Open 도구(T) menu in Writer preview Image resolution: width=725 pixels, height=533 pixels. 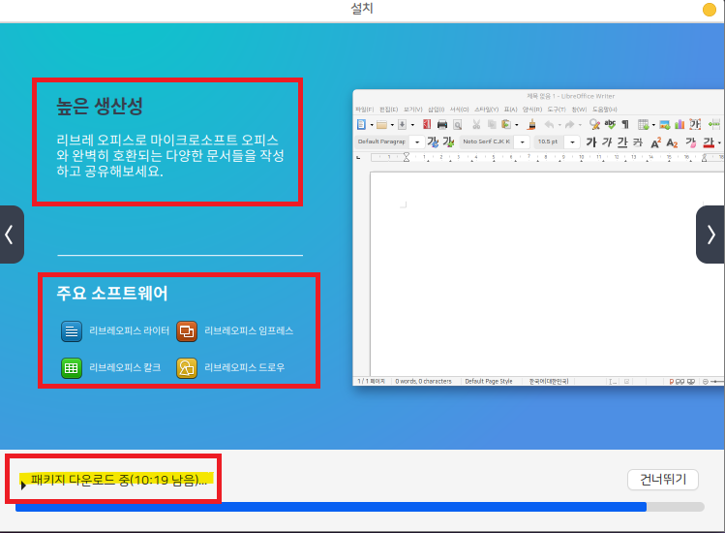[x=557, y=110]
